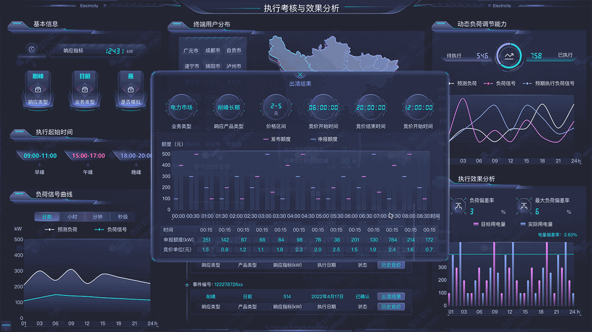Click the 546 pending execution value

pos(482,56)
